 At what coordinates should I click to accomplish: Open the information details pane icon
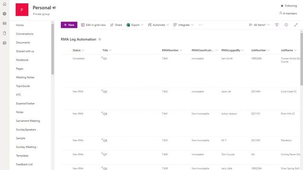(286, 25)
